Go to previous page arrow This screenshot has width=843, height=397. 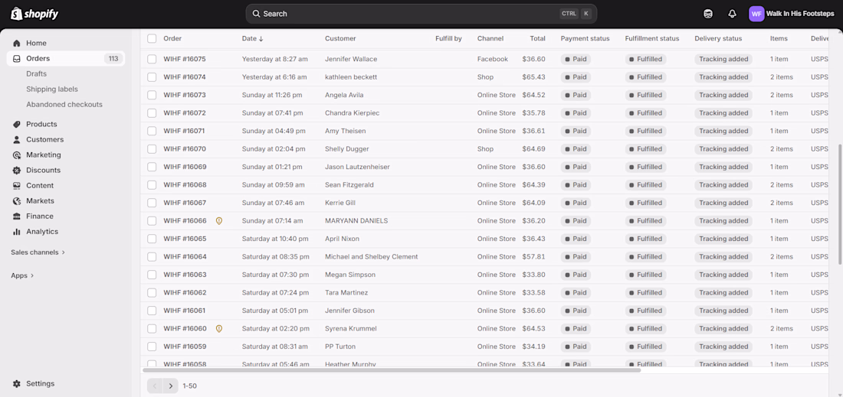coord(155,386)
